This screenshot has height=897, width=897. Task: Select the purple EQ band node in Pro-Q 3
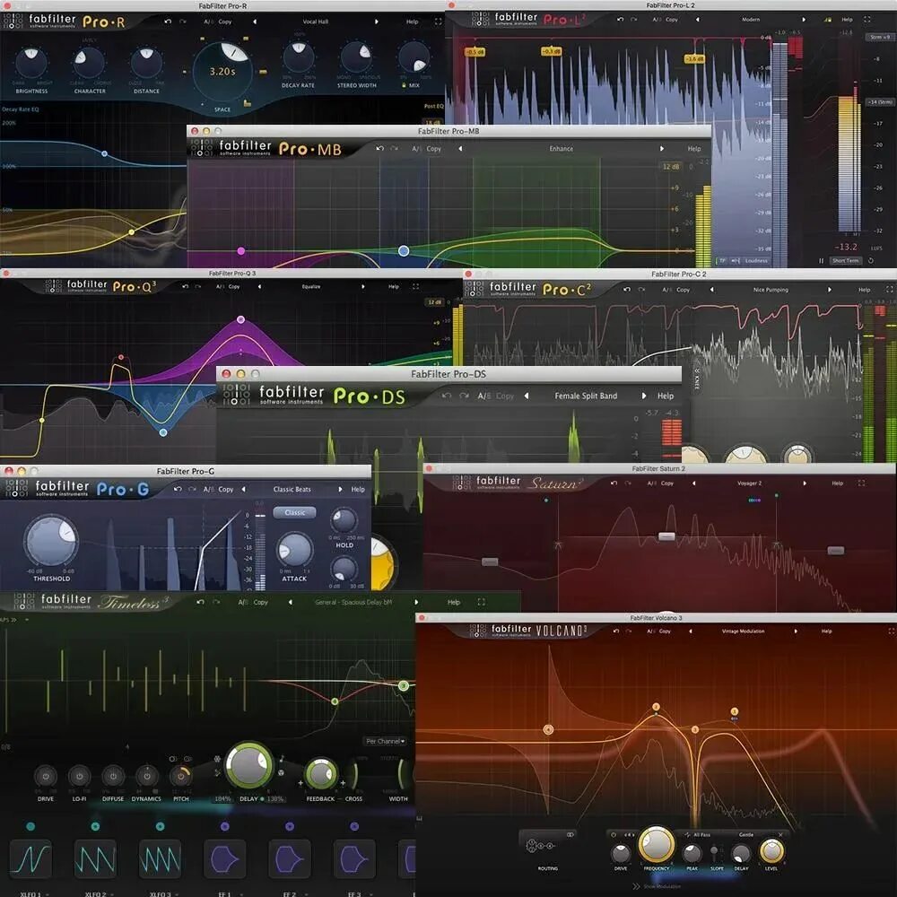[240, 320]
